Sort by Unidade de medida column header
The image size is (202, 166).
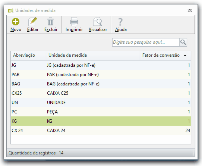click(x=93, y=55)
